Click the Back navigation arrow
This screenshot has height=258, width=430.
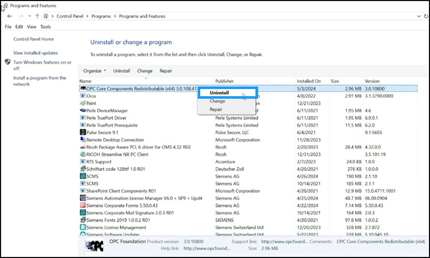[10, 16]
